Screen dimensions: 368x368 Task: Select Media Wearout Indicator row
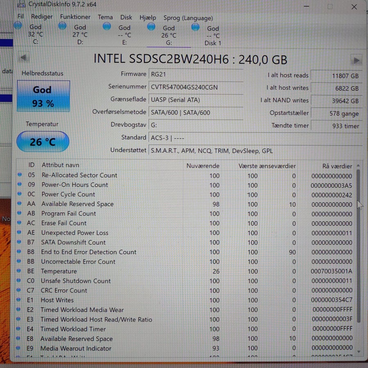[185, 348]
